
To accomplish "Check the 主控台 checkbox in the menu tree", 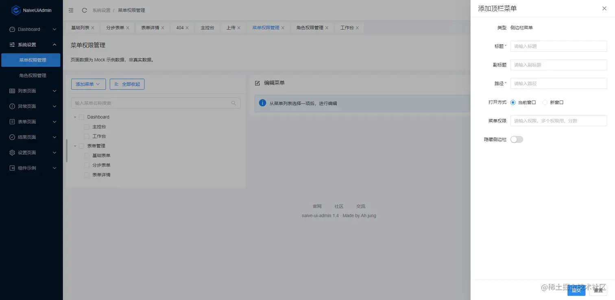I will (x=87, y=127).
